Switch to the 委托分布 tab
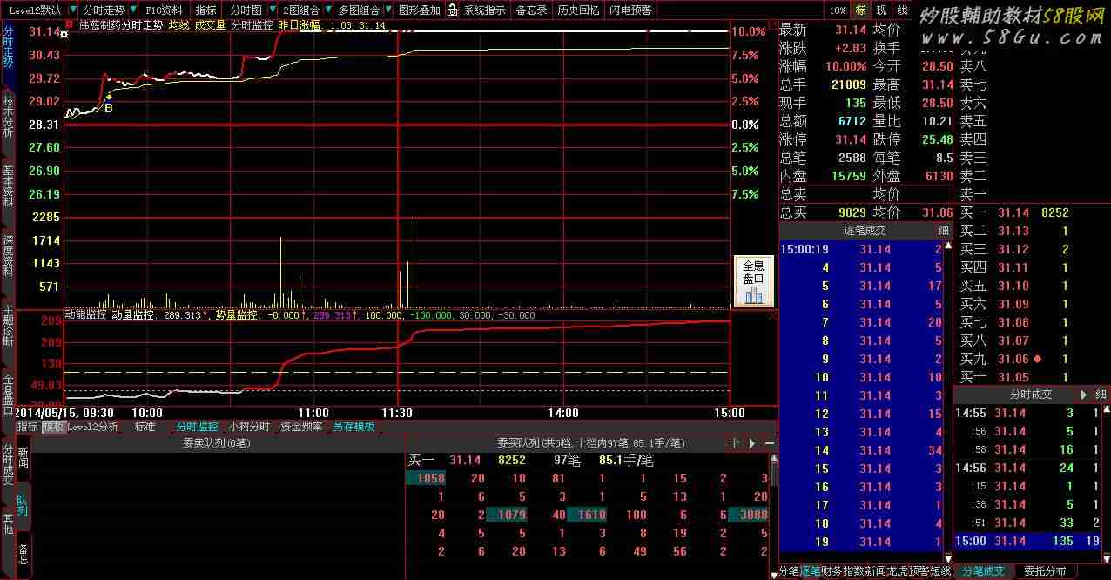This screenshot has width=1111, height=580. (x=1044, y=571)
